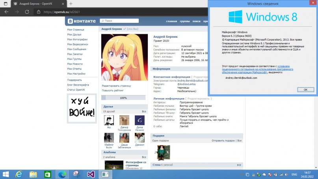Image resolution: width=318 pixels, height=179 pixels.
Task: Reload the page with the refresh icon
Action: pos(28,12)
